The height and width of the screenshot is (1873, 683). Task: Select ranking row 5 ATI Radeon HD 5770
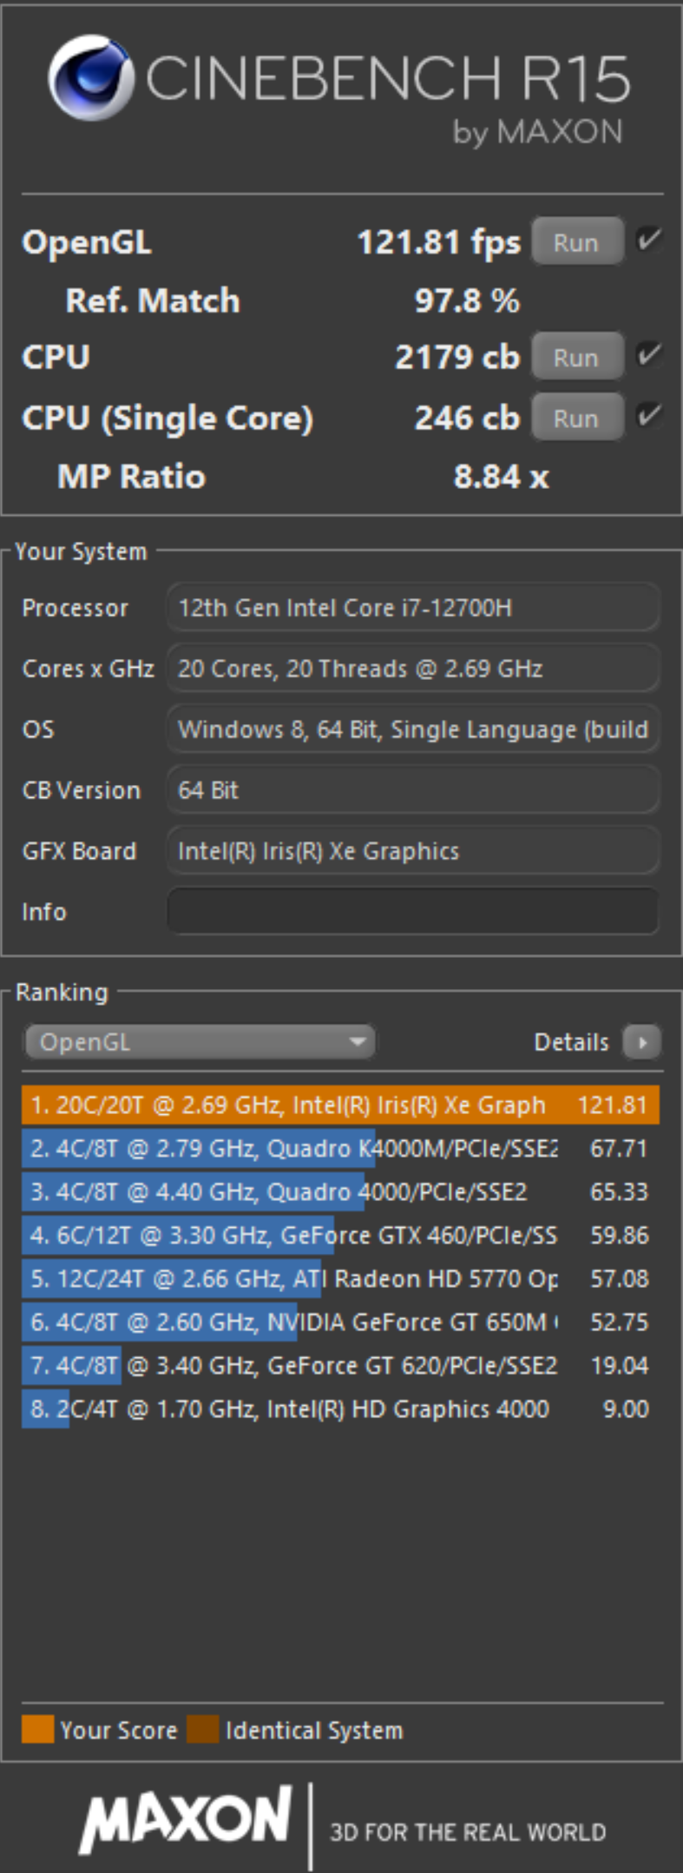click(x=340, y=1279)
